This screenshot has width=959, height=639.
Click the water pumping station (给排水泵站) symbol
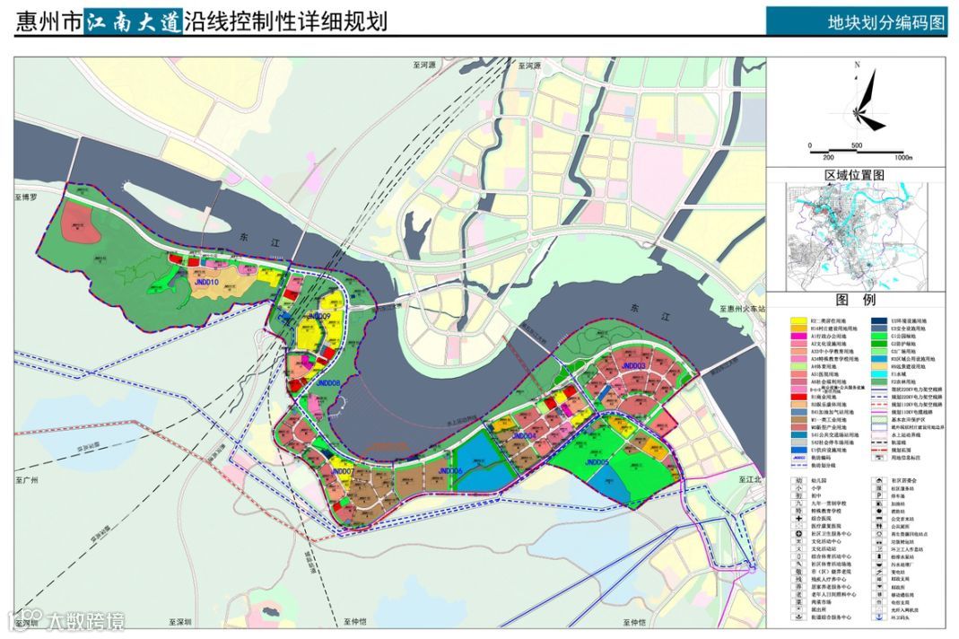point(879,556)
